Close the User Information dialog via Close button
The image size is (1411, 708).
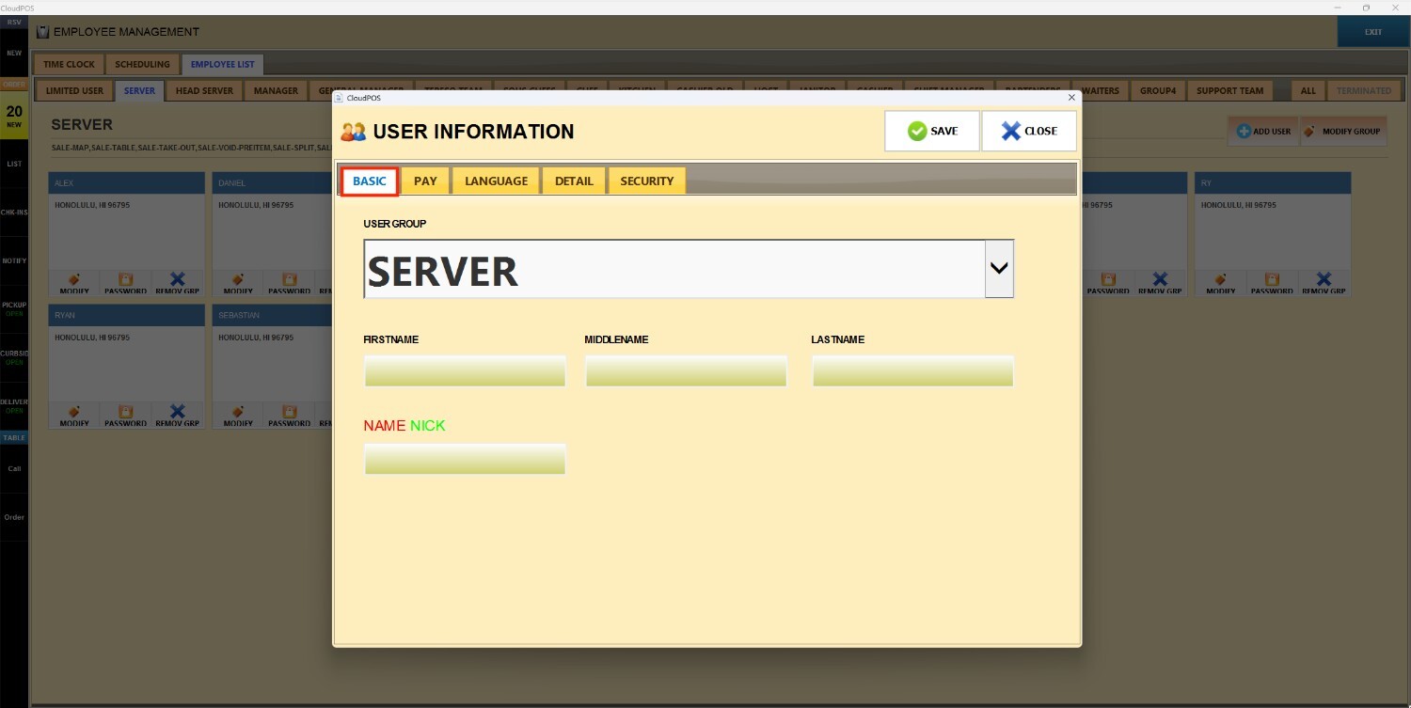click(1029, 131)
